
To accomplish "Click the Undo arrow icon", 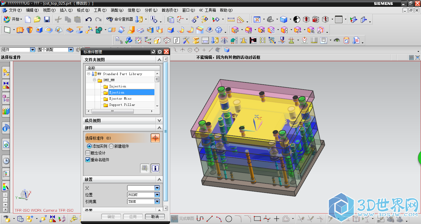I will (x=88, y=19).
